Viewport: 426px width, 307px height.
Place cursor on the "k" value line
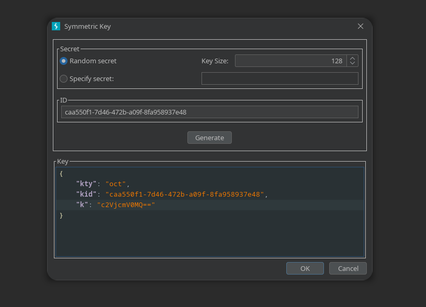point(126,205)
